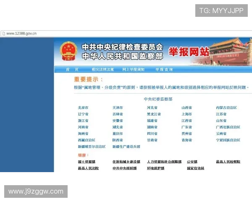This screenshot has height=202, width=252.
Task: Select the 陕西省 link
Action: 118,140
